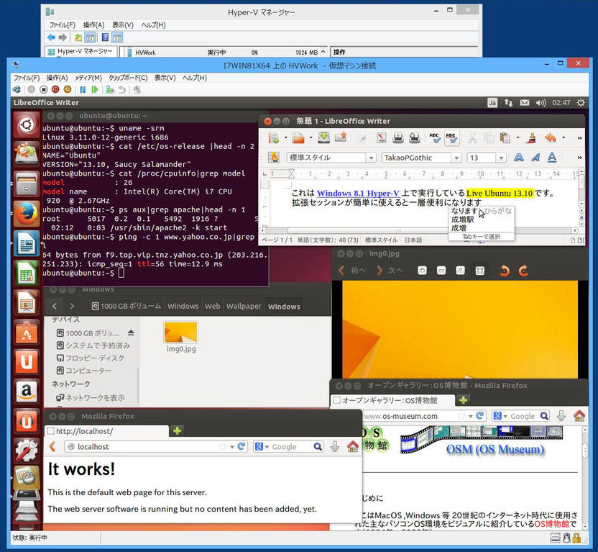Open the Amazon launcher icon
Image resolution: width=598 pixels, height=552 pixels.
(27, 392)
